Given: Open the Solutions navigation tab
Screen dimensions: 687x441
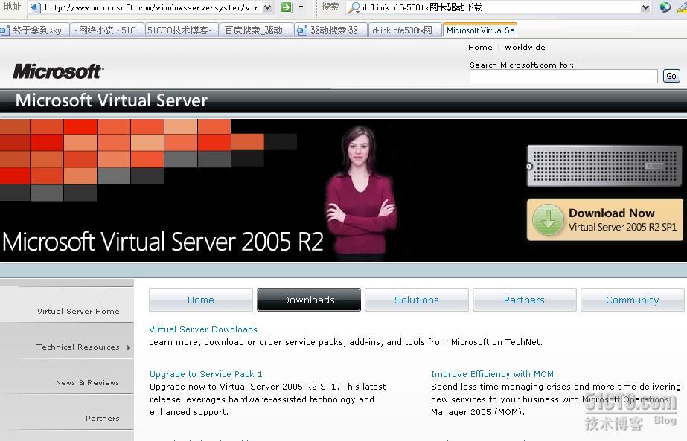Looking at the screenshot, I should [x=417, y=300].
